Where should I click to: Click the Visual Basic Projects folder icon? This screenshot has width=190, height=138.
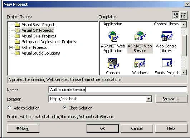coord(18,25)
